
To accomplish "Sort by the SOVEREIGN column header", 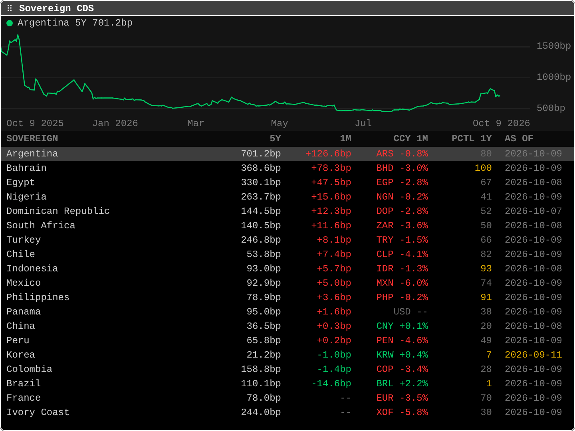I will [x=32, y=138].
